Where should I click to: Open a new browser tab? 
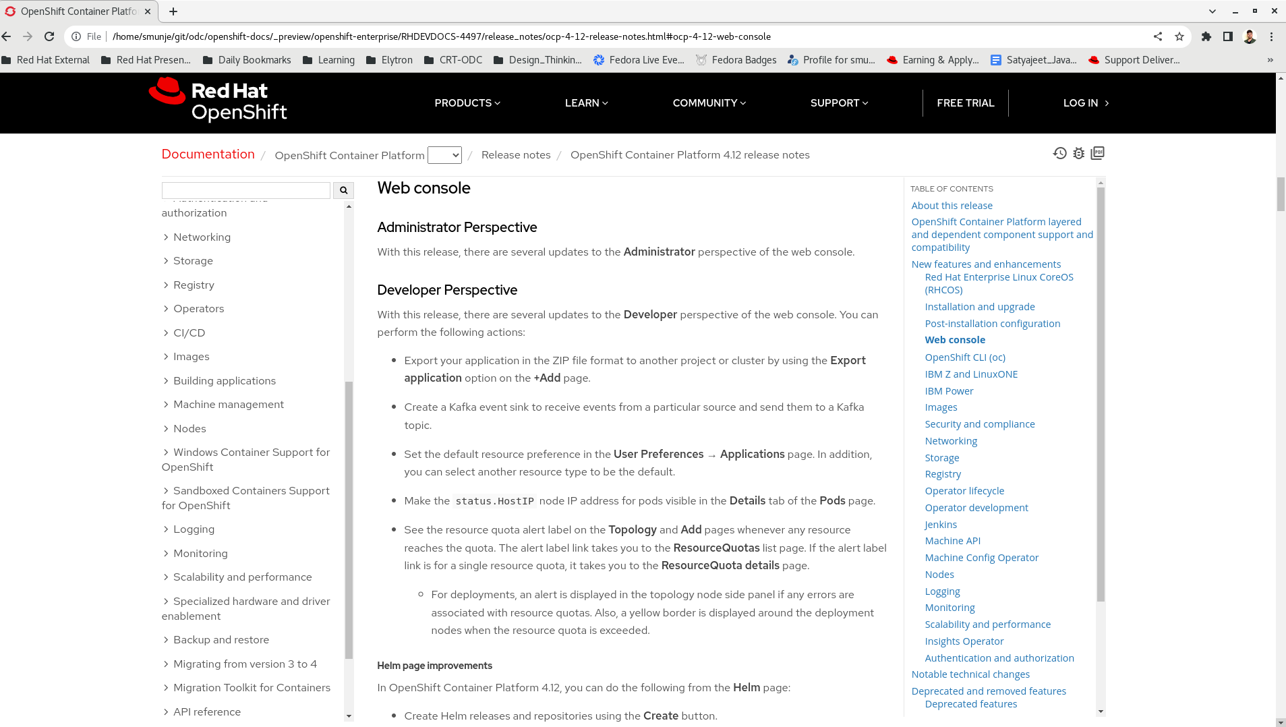[x=173, y=11]
